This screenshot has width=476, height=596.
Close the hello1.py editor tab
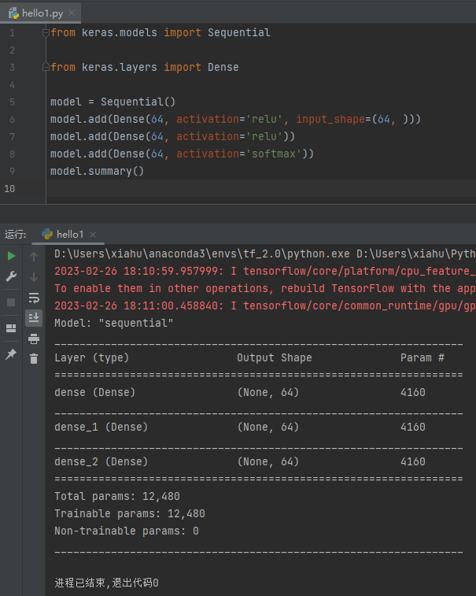click(x=72, y=13)
